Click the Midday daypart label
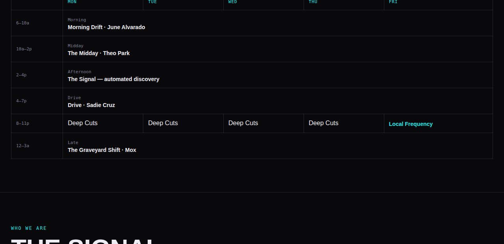This screenshot has height=244, width=504. (76, 46)
